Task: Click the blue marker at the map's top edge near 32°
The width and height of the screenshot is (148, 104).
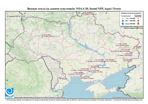Action: pyautogui.click(x=82, y=13)
